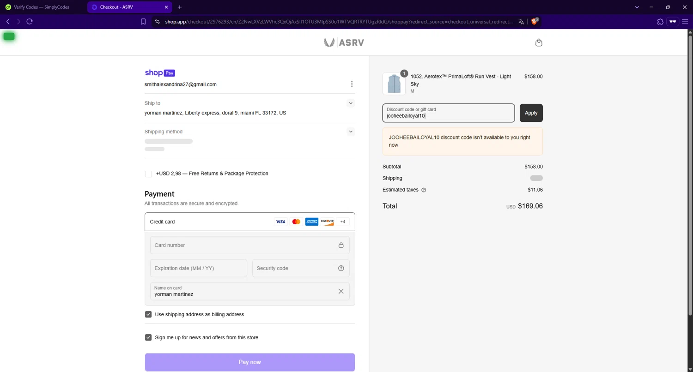Click the green extension indicator badge
Image resolution: width=693 pixels, height=372 pixels.
[9, 36]
